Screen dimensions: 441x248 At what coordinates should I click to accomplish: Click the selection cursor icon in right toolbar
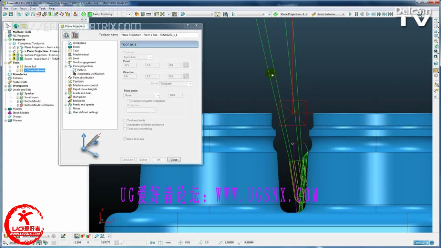coord(436,84)
